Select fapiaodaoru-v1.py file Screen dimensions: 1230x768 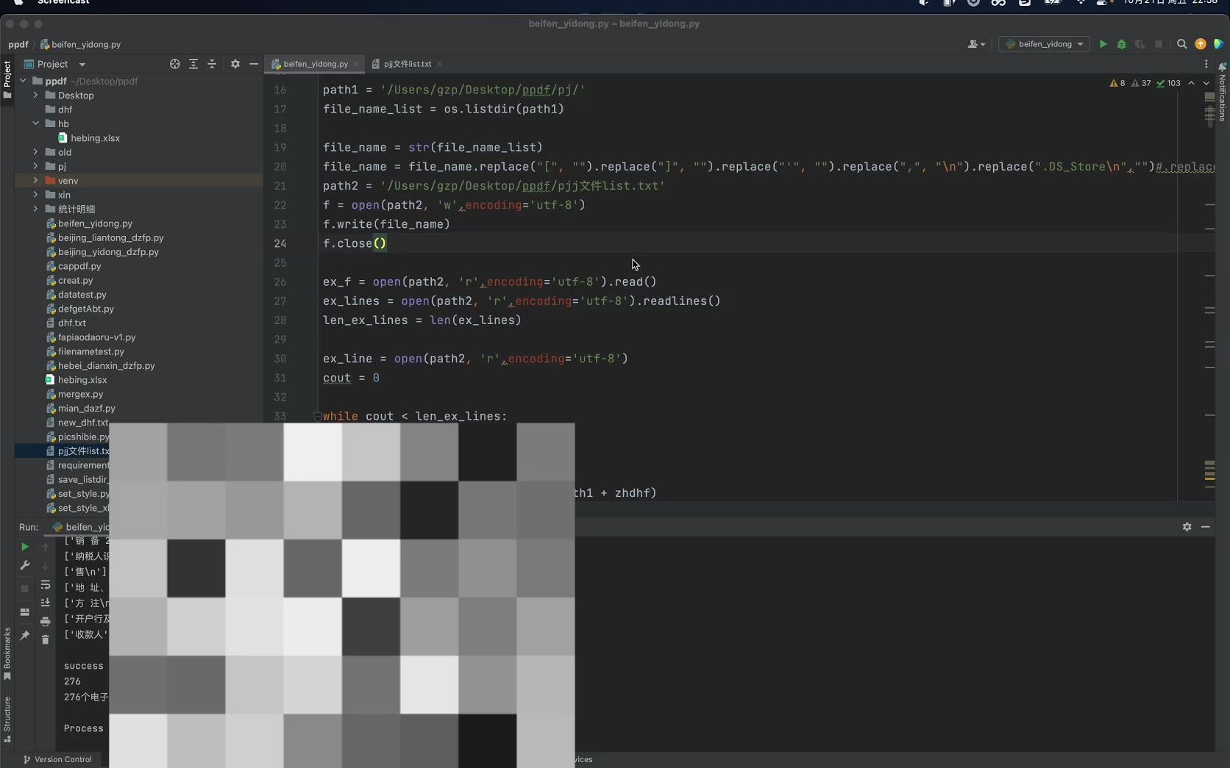tap(90, 337)
